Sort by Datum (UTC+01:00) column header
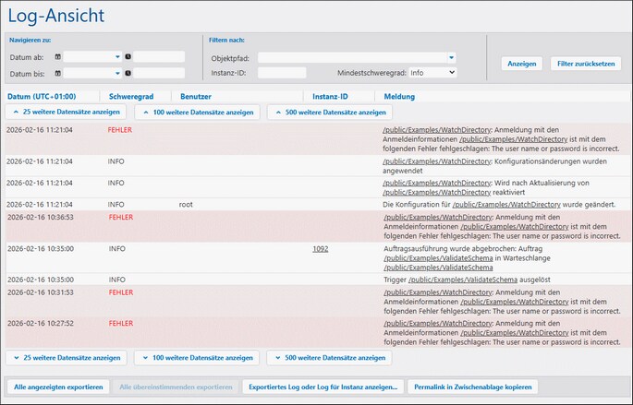The width and height of the screenshot is (633, 405). coord(42,97)
